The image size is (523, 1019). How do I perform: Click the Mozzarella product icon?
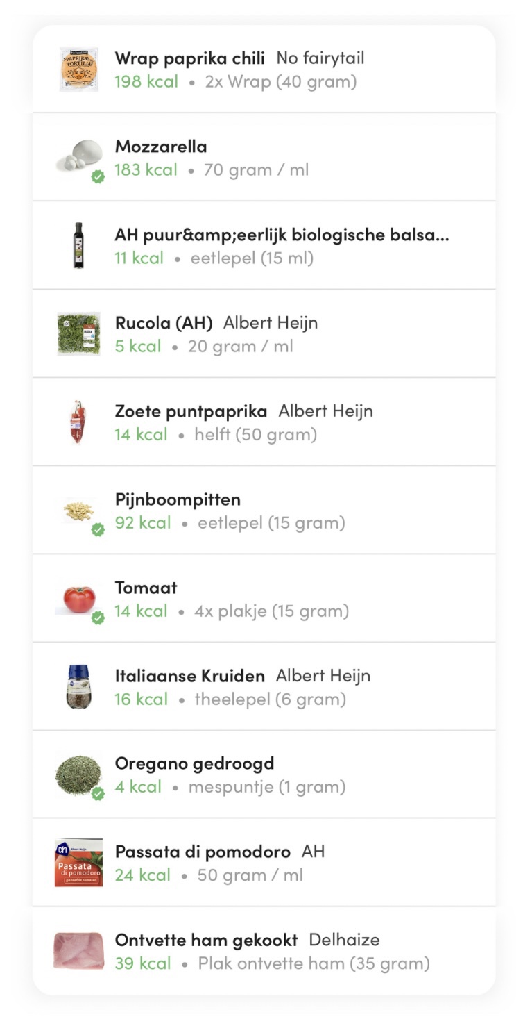point(78,158)
